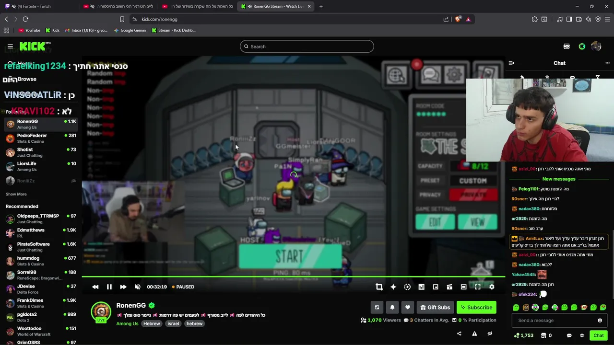The width and height of the screenshot is (614, 345).
Task: Click the circular playback speed icon
Action: (407, 287)
